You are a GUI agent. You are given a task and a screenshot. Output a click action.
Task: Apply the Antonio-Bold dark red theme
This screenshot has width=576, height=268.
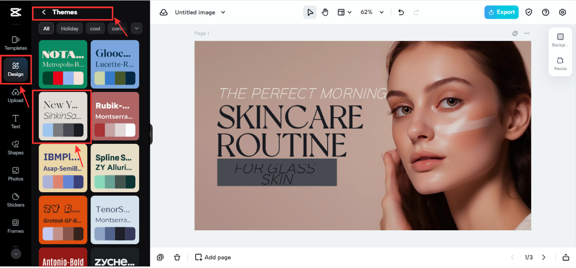(x=63, y=257)
